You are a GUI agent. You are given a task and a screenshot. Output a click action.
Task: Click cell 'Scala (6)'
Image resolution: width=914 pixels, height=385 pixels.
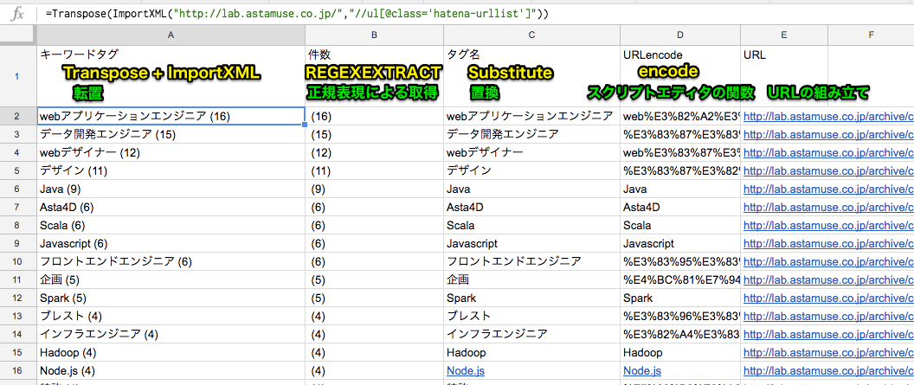pyautogui.click(x=171, y=226)
